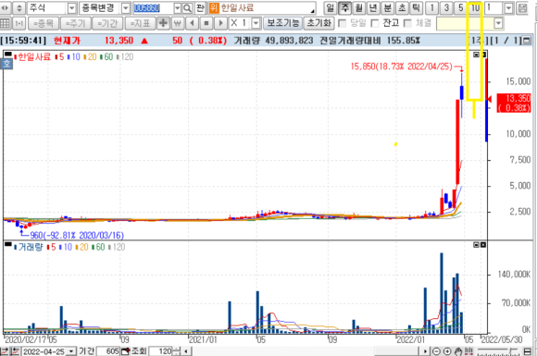537x356 pixels.
Task: Click the up-down stepper icon beside 주식
Action: [x=19, y=8]
